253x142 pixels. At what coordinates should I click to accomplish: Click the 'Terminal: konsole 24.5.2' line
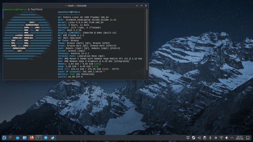(x=74, y=53)
